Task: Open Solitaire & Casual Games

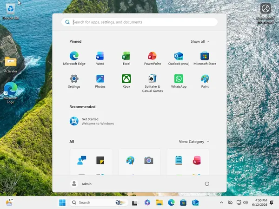Action: [153, 83]
